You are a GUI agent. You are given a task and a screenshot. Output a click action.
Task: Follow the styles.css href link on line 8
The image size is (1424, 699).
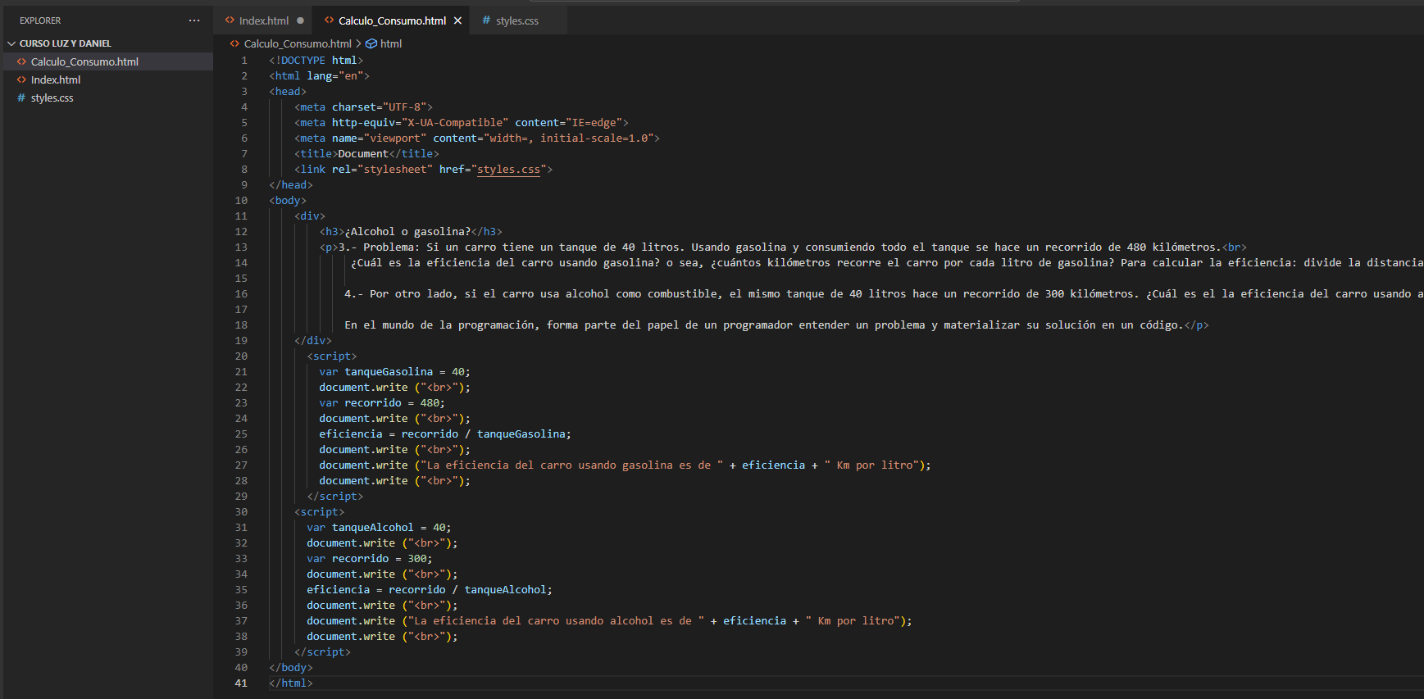tap(508, 170)
